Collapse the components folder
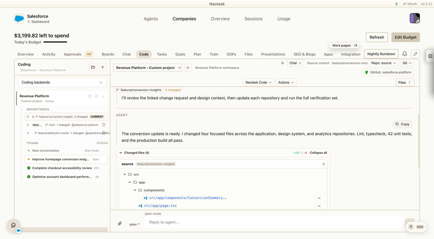The width and height of the screenshot is (434, 239). (x=135, y=190)
